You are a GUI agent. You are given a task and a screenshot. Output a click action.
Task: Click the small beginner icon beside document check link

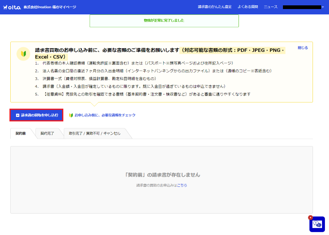click(71, 115)
